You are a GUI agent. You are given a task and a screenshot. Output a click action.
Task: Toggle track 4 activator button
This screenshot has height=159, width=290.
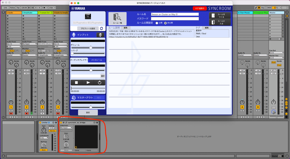[58, 107]
